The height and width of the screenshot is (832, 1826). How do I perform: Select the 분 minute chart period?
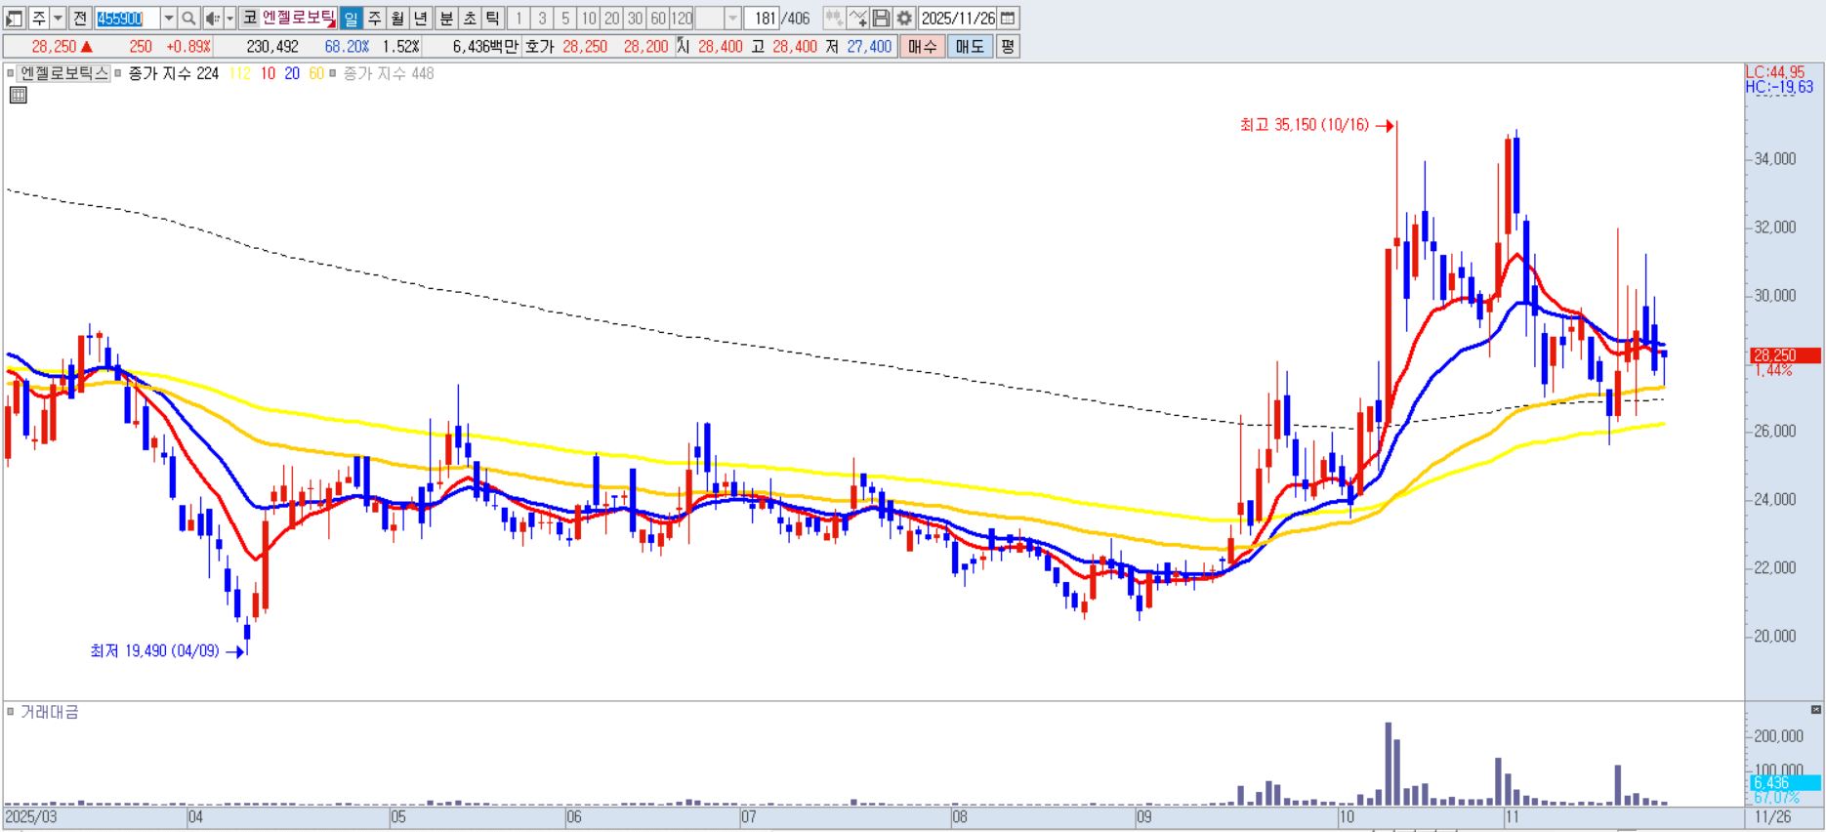pyautogui.click(x=446, y=19)
